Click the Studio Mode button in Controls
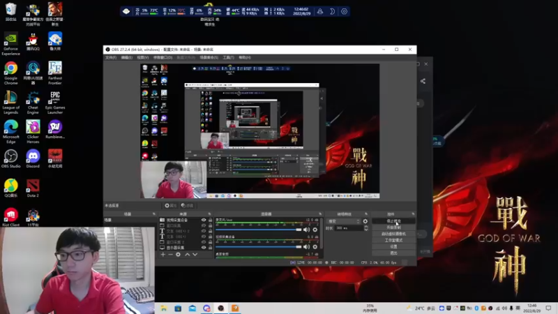This screenshot has width=558, height=314. (x=393, y=240)
